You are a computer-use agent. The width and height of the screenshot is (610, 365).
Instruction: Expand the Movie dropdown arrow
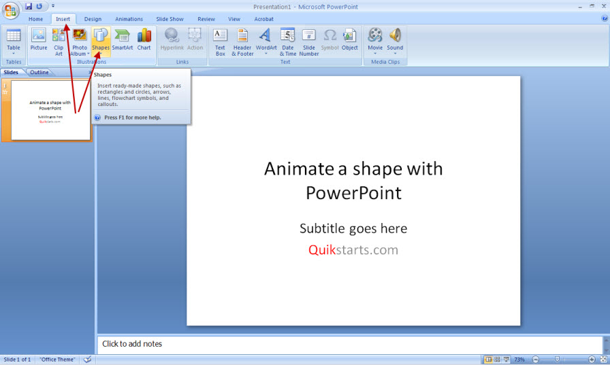tap(375, 54)
